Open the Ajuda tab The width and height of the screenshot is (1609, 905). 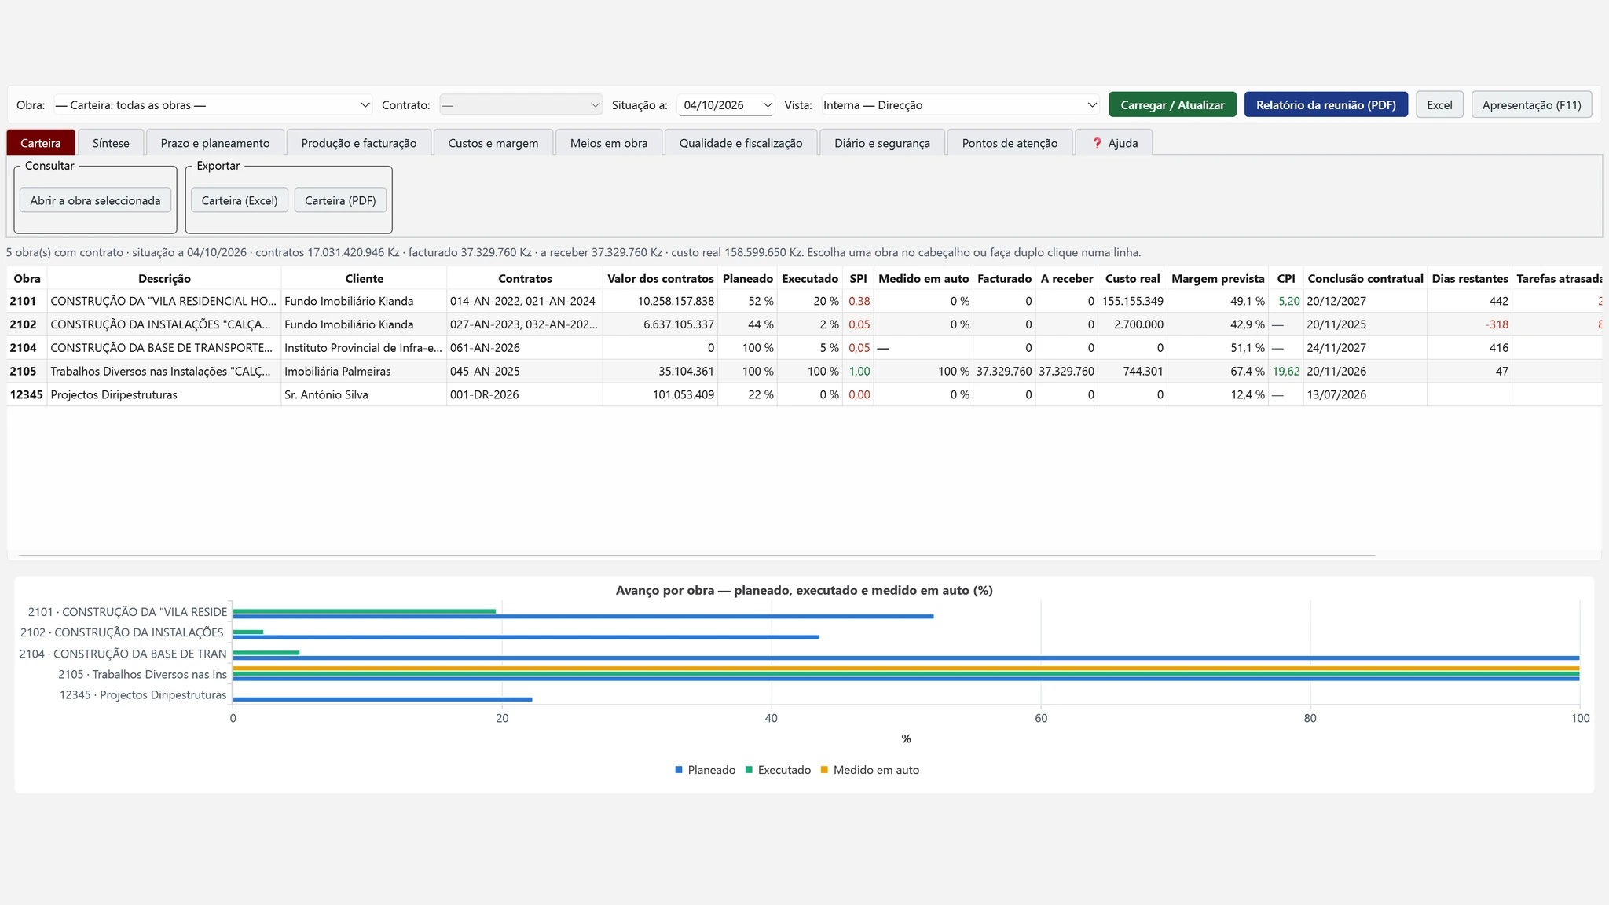click(1114, 143)
